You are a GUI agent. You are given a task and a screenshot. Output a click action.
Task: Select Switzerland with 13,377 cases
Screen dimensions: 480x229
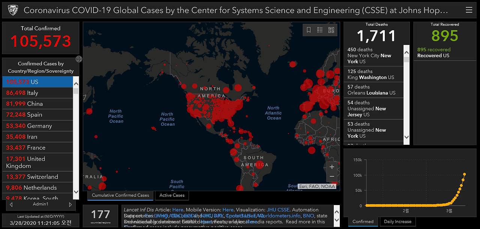click(x=37, y=177)
